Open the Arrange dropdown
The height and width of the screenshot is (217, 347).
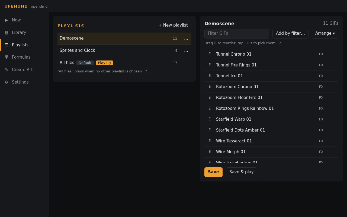(x=325, y=34)
